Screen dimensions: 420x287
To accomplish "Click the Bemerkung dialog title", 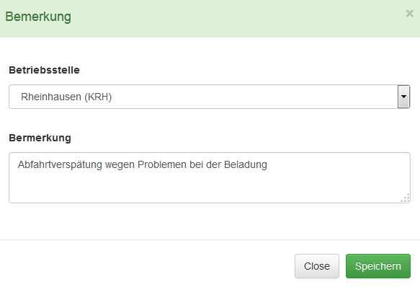I will (x=38, y=17).
